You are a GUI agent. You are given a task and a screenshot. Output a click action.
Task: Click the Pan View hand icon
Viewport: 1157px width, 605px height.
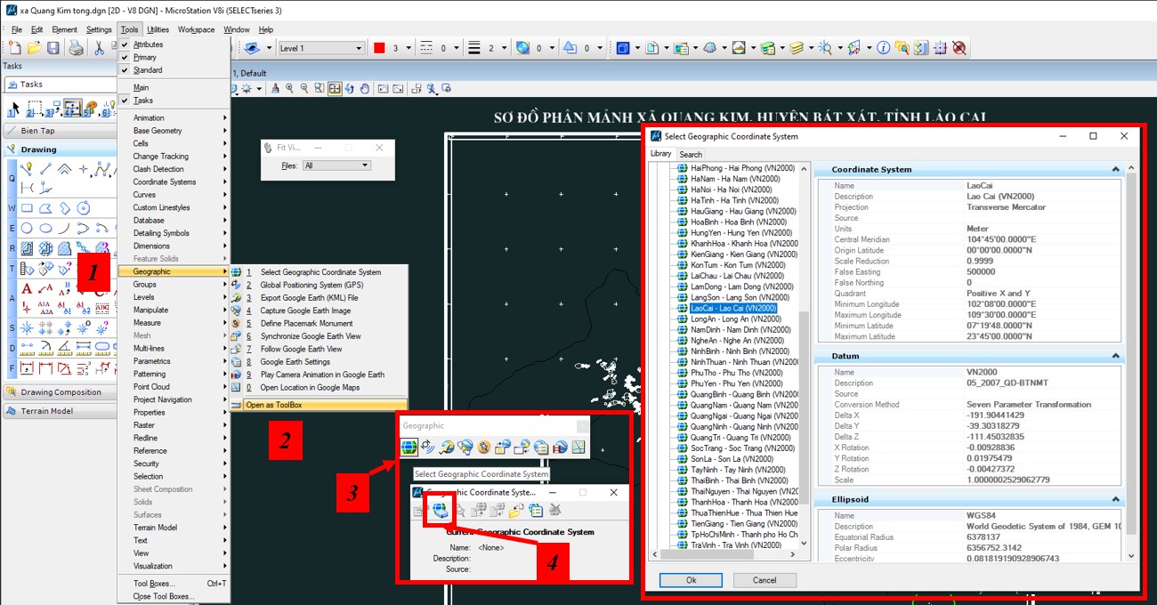click(364, 88)
